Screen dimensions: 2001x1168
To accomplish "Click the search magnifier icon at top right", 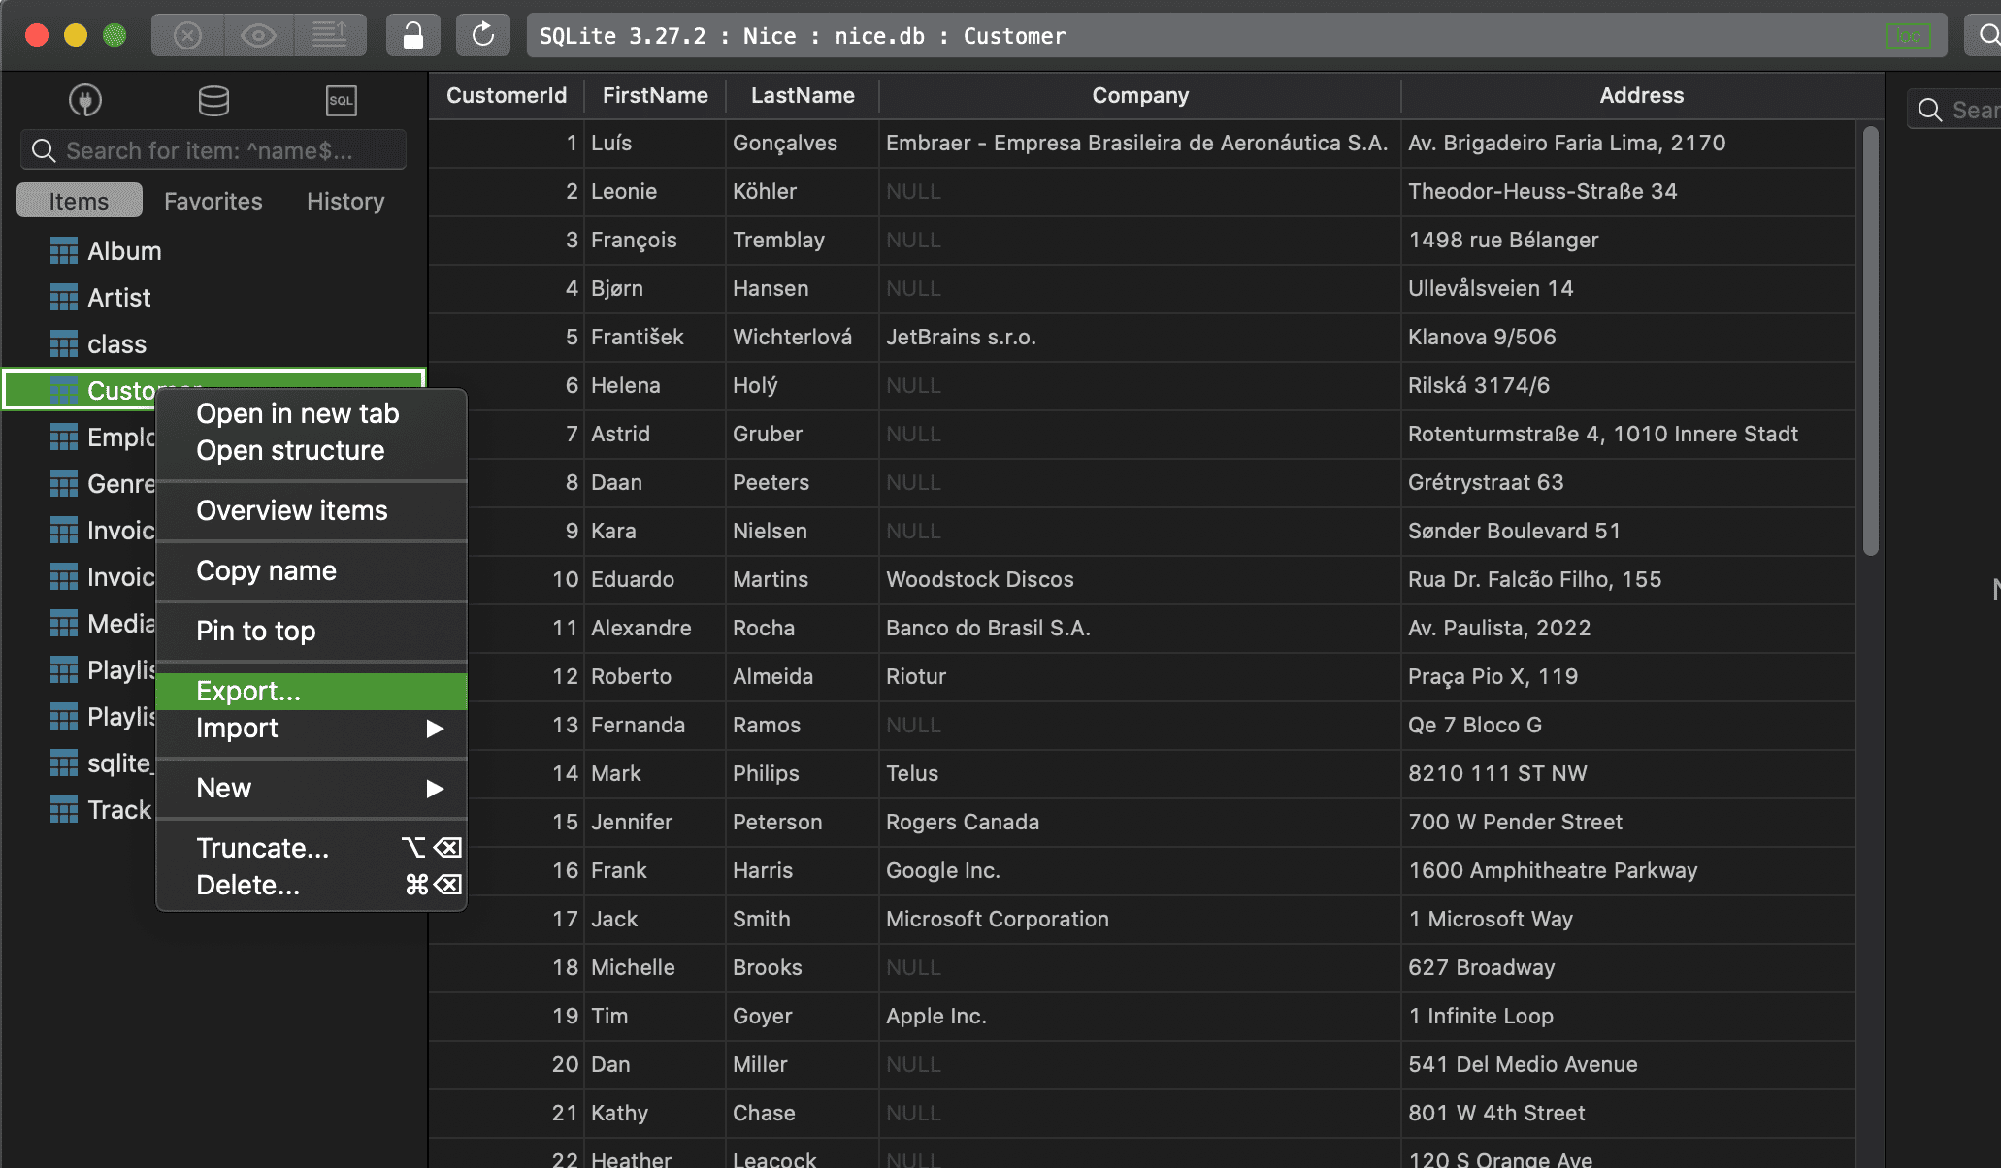I will point(1987,36).
